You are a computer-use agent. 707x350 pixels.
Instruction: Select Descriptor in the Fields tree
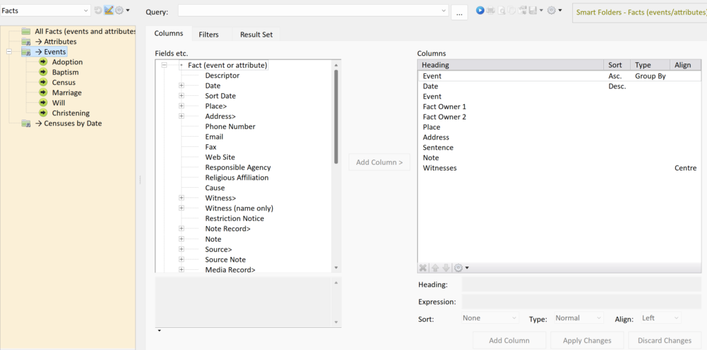[222, 75]
